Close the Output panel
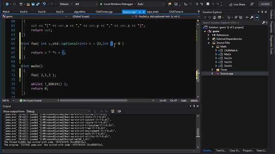 (198, 106)
